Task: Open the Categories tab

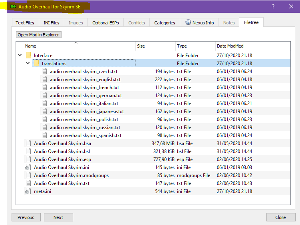Action: [x=165, y=23]
